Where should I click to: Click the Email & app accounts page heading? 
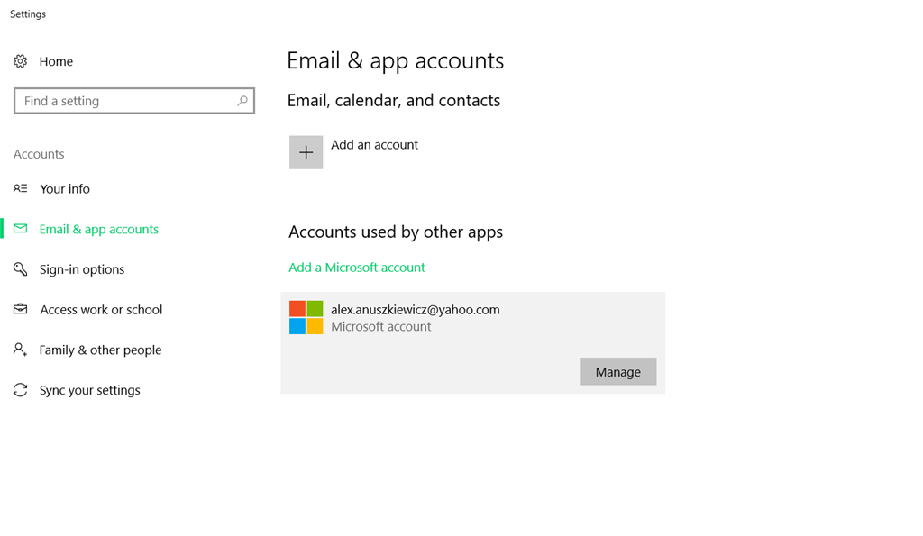(395, 61)
